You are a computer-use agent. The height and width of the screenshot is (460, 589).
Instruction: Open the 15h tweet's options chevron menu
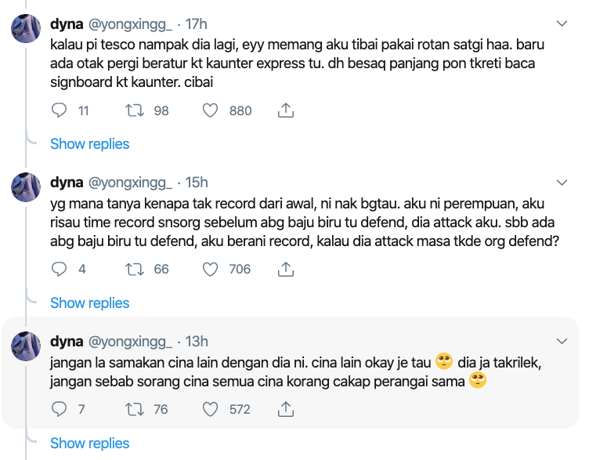(x=562, y=183)
